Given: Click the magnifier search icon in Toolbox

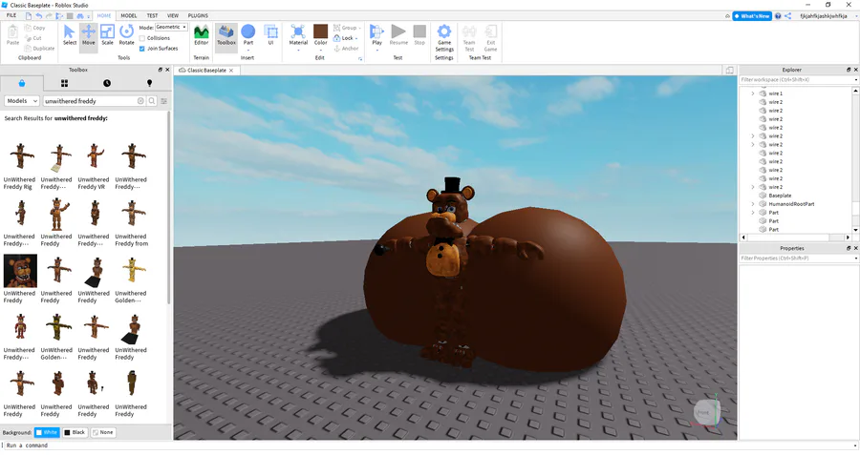Looking at the screenshot, I should [152, 101].
